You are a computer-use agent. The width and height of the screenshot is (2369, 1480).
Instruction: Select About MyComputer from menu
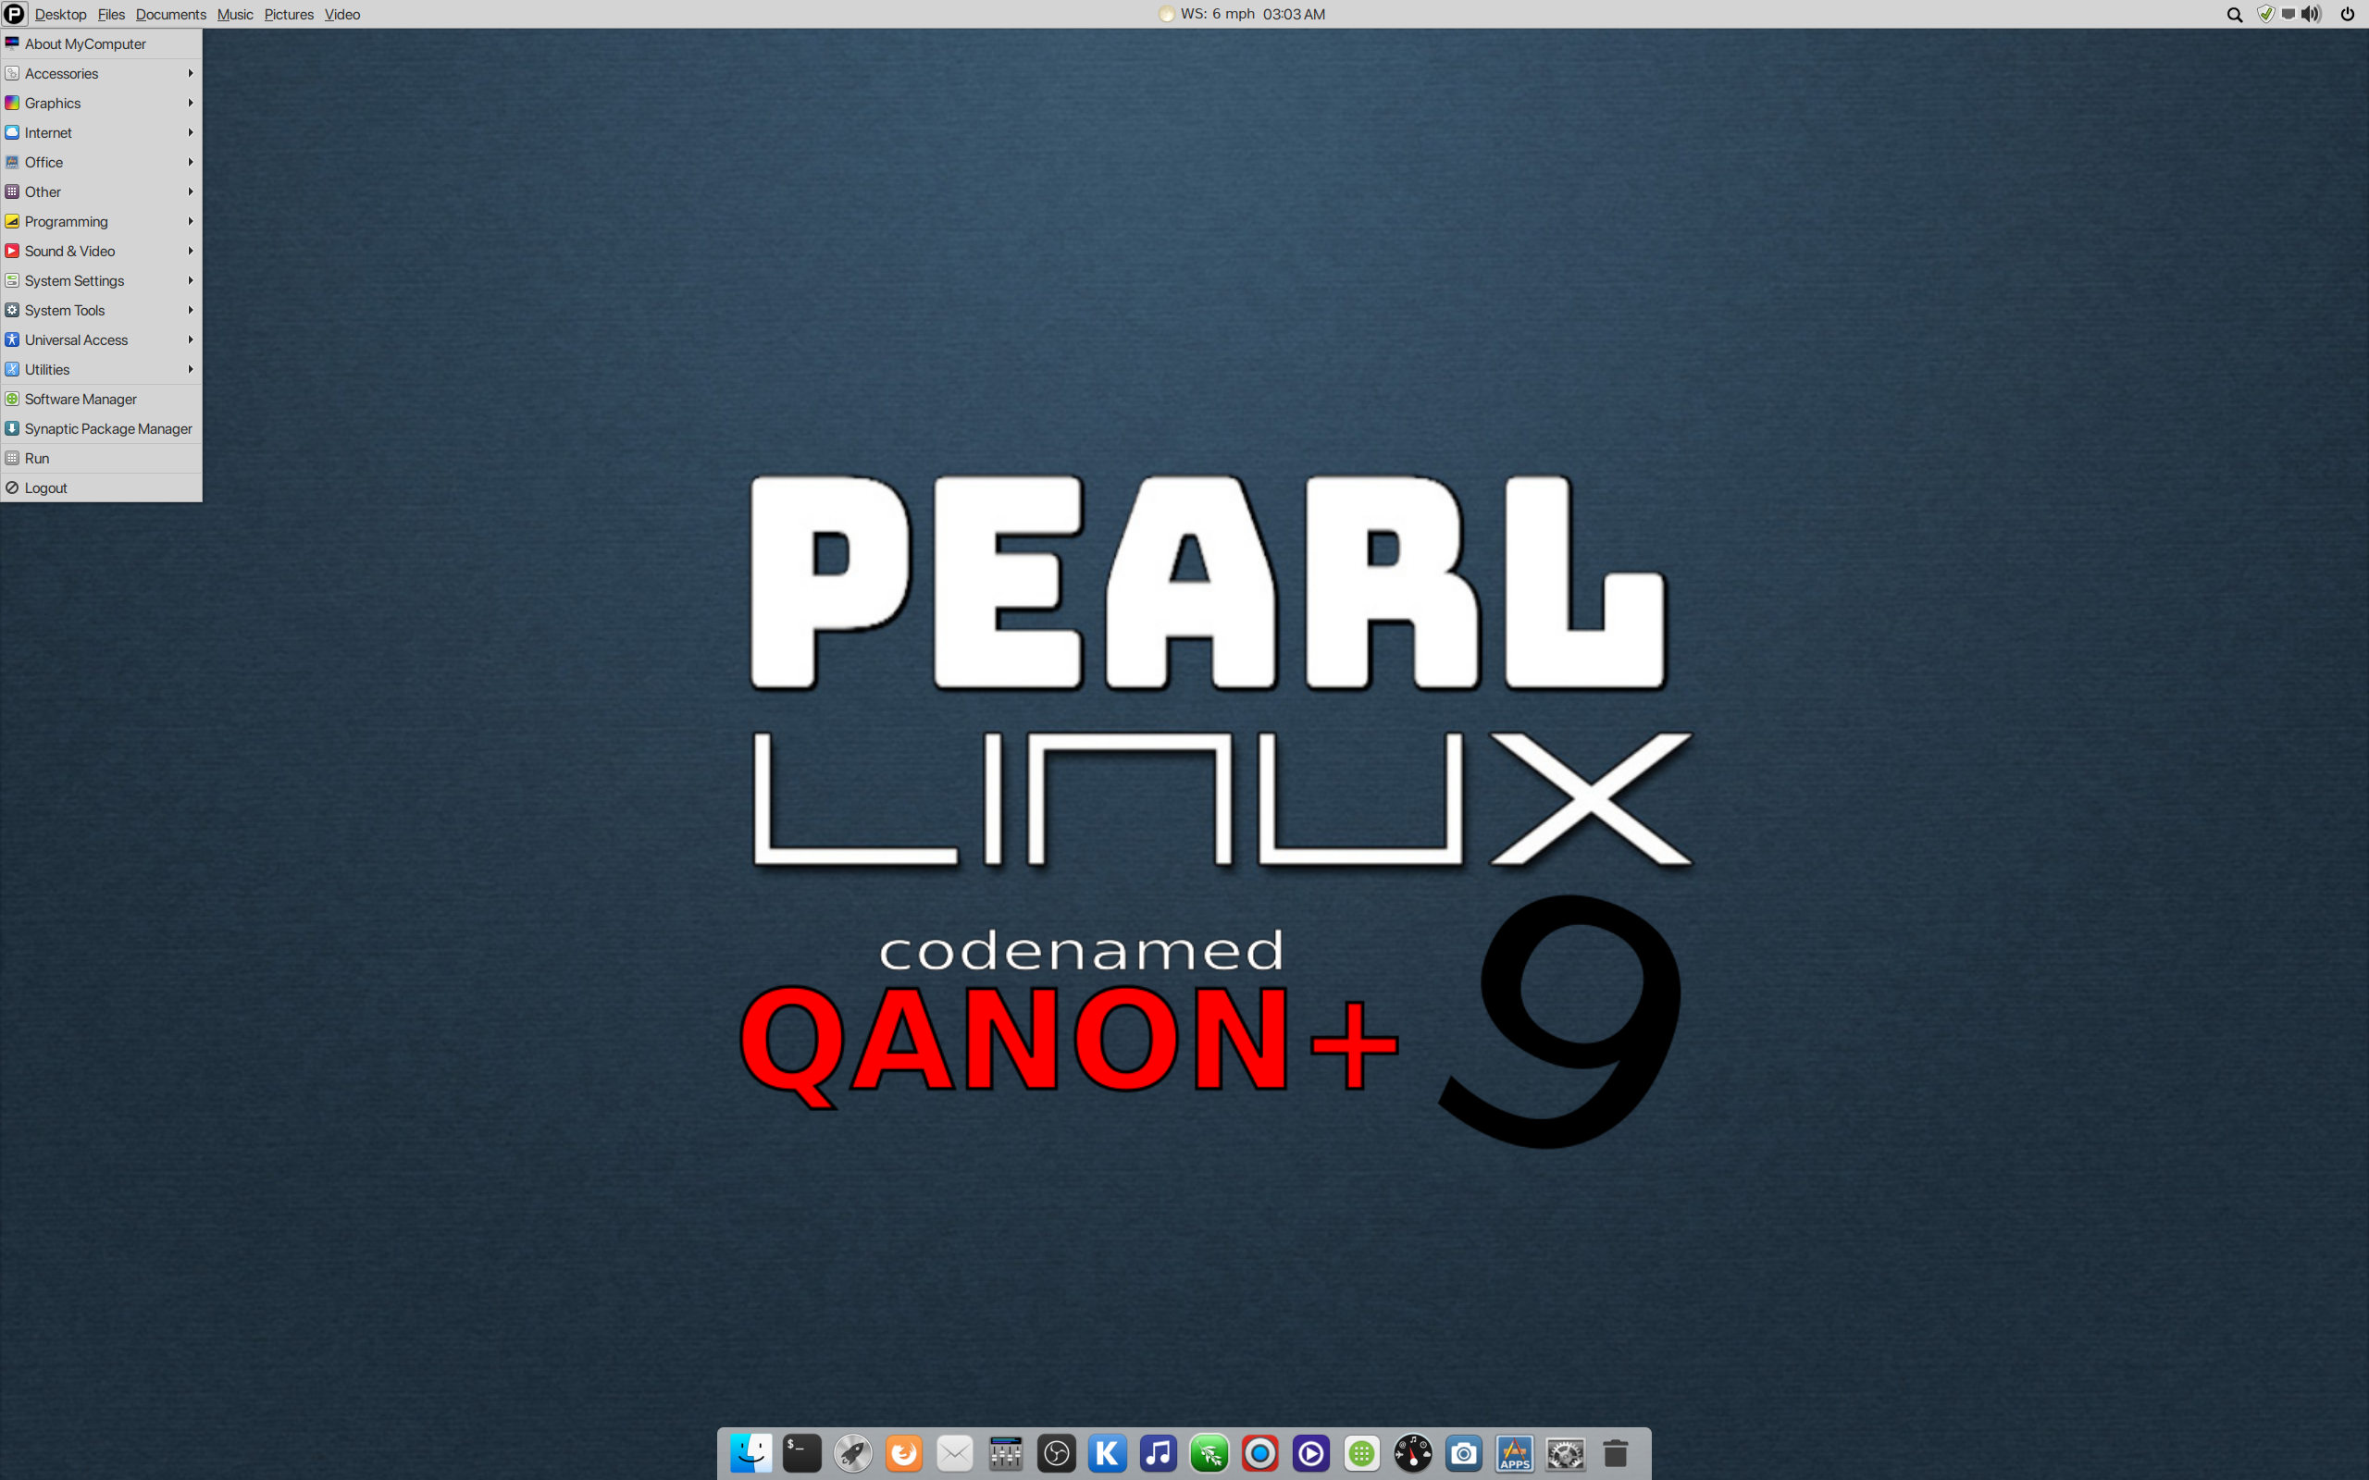pos(101,44)
